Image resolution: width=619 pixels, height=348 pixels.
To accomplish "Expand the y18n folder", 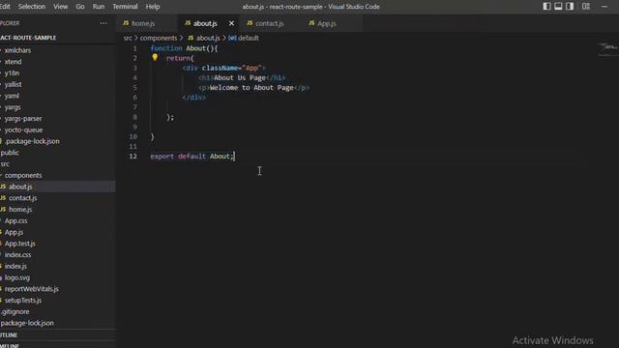I will pyautogui.click(x=12, y=73).
